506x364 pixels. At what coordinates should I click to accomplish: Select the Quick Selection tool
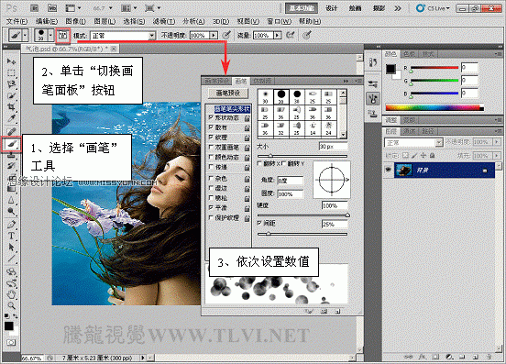click(11, 95)
